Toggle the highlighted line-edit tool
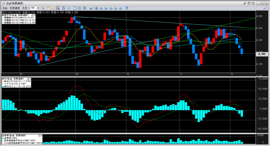Screen dimensions: 270x146 (x=58, y=8)
